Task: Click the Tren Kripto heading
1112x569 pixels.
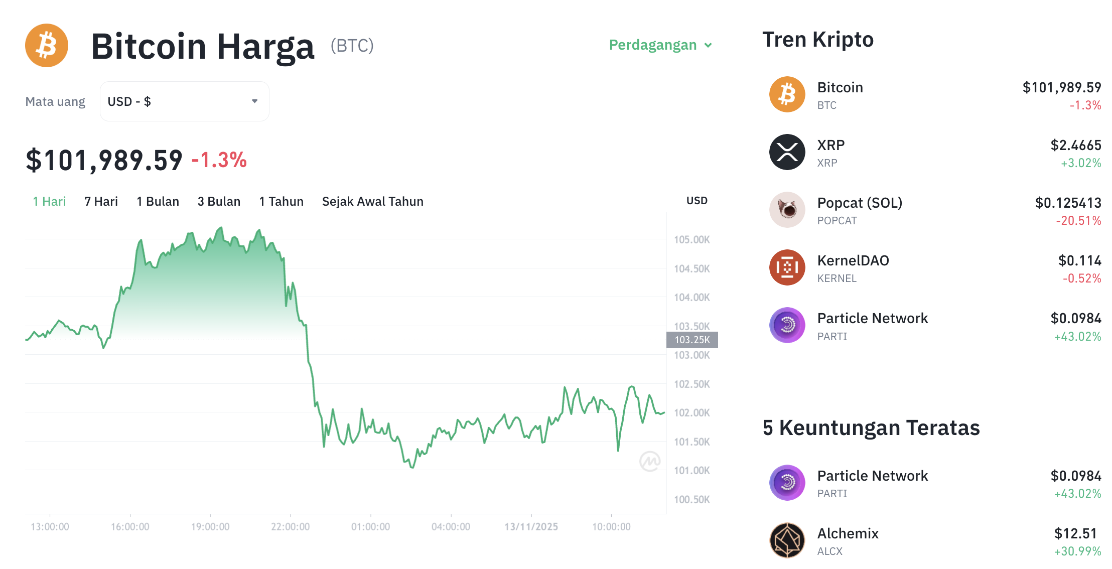Action: [x=818, y=39]
